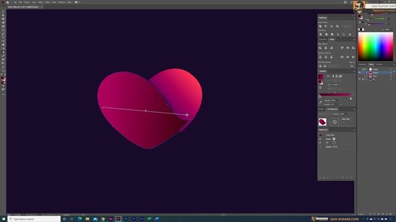
Task: Choose Linear gradient type
Action: pos(333,76)
